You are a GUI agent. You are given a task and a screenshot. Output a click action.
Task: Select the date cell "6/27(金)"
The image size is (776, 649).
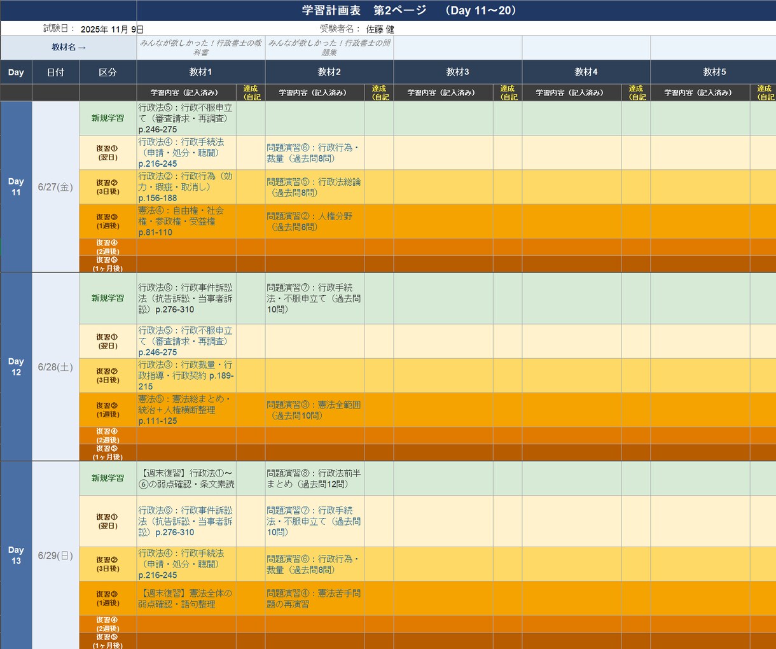56,187
